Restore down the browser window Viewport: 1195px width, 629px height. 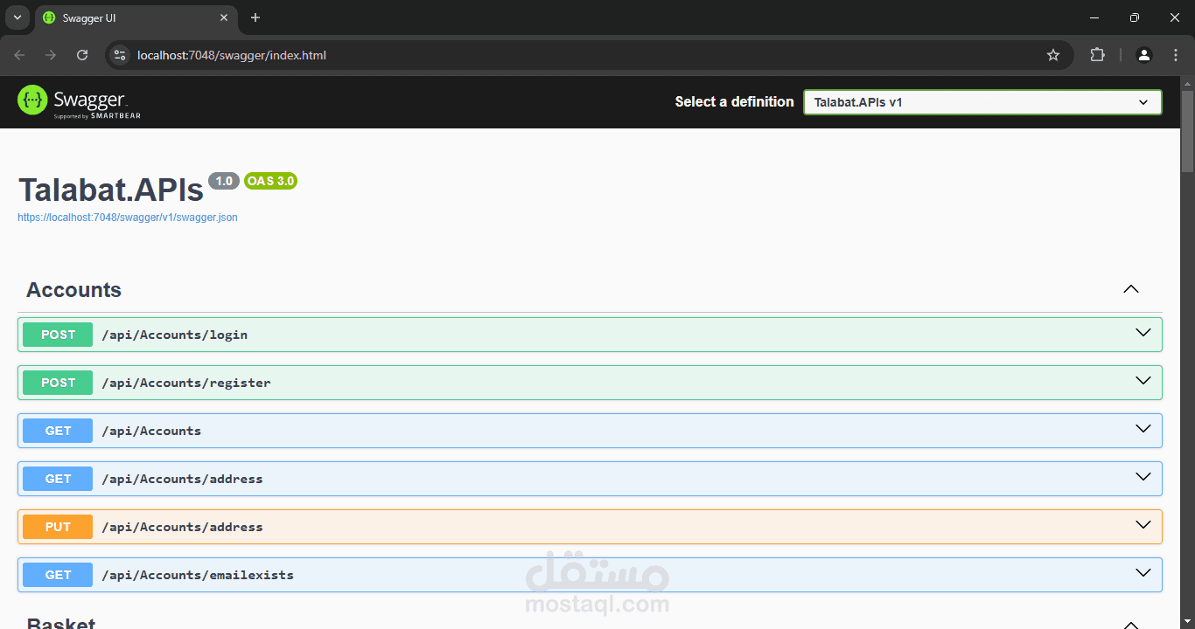pyautogui.click(x=1135, y=17)
